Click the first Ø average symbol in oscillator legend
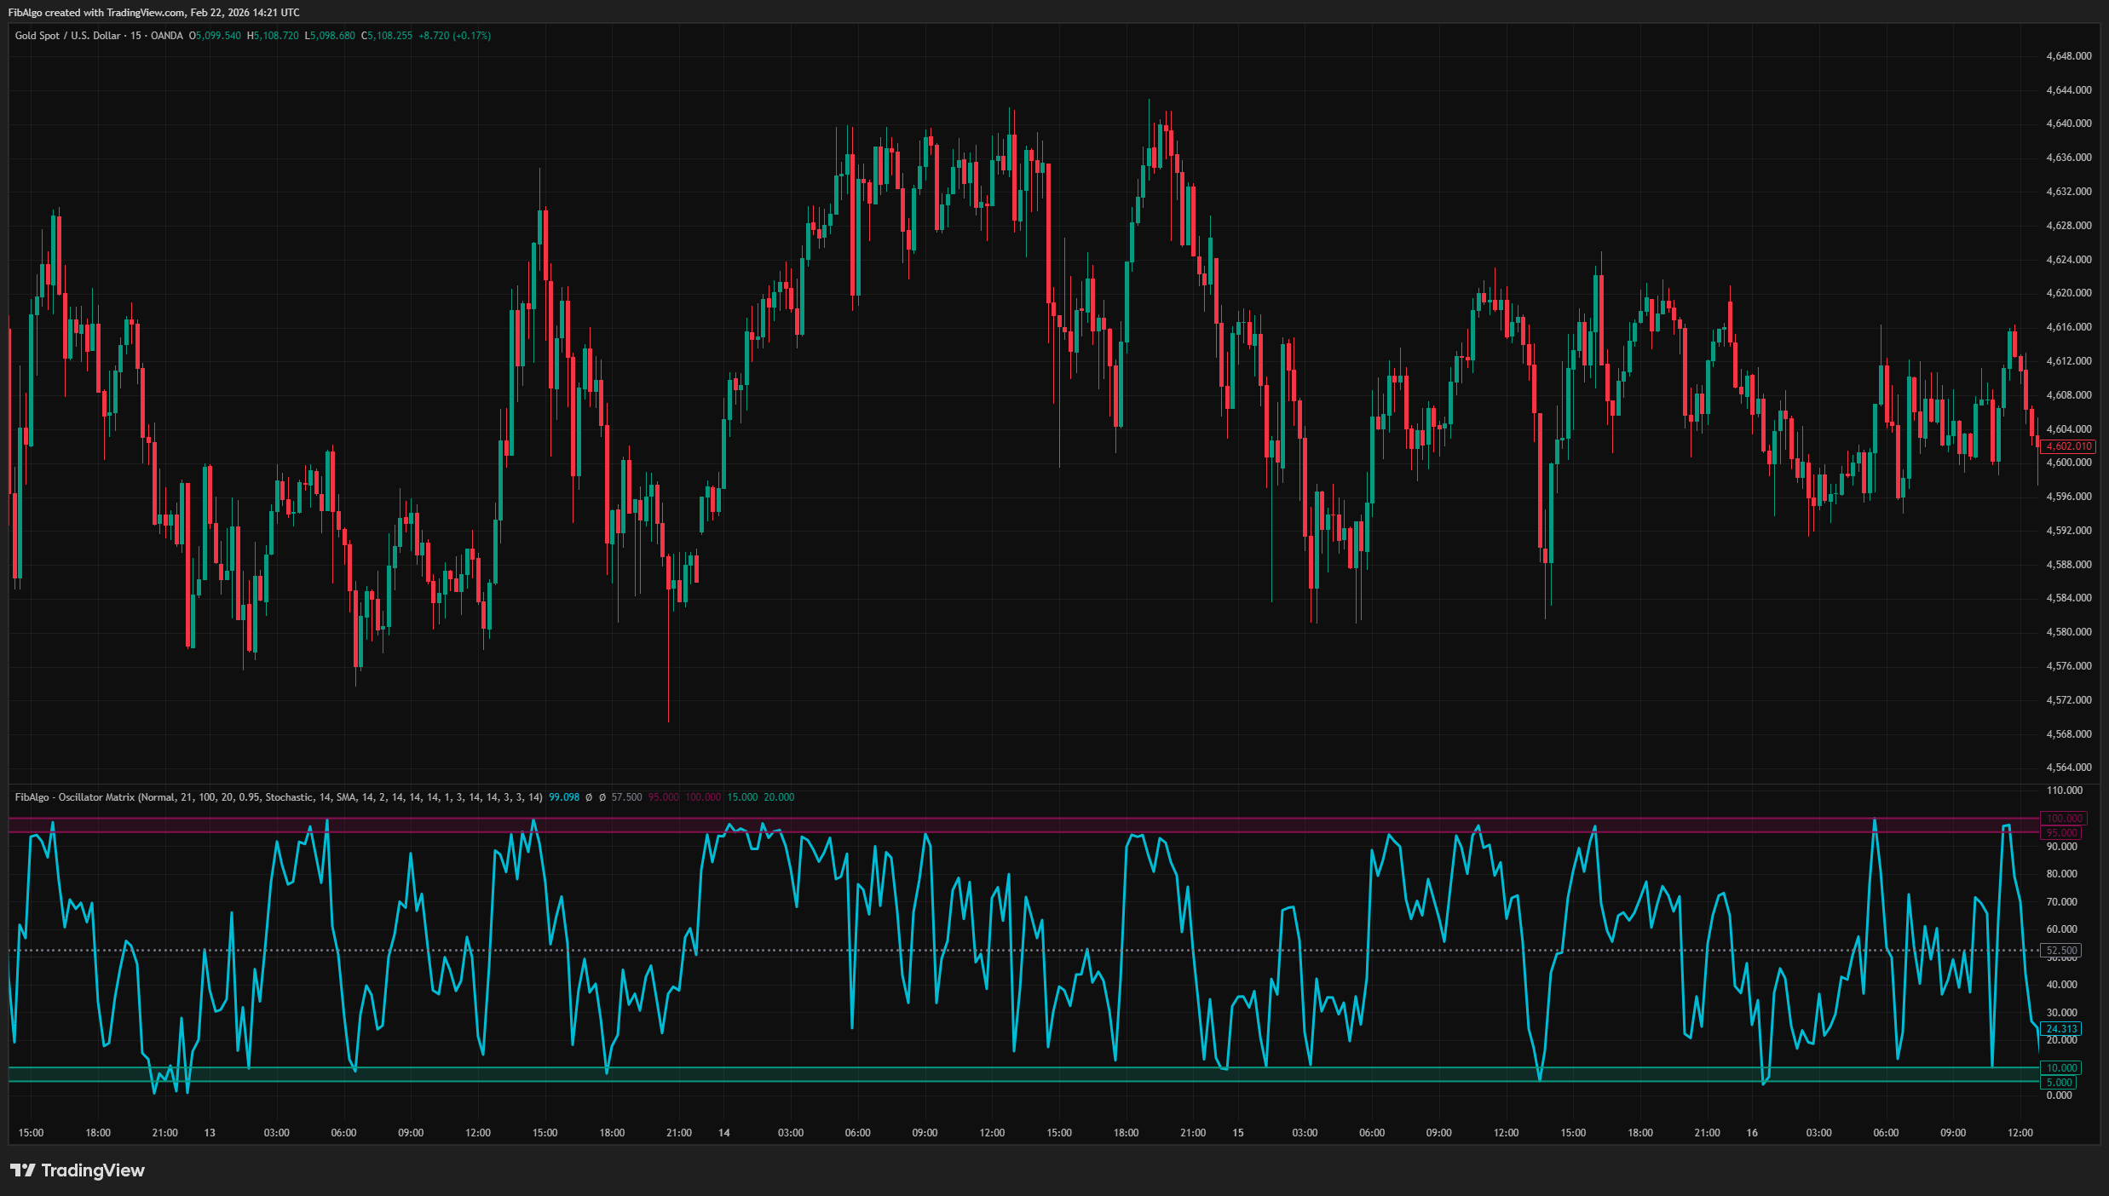Image resolution: width=2109 pixels, height=1196 pixels. (x=589, y=797)
